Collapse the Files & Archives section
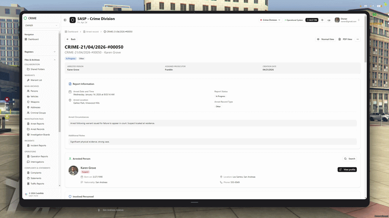The width and height of the screenshot is (389, 218). tap(40, 60)
